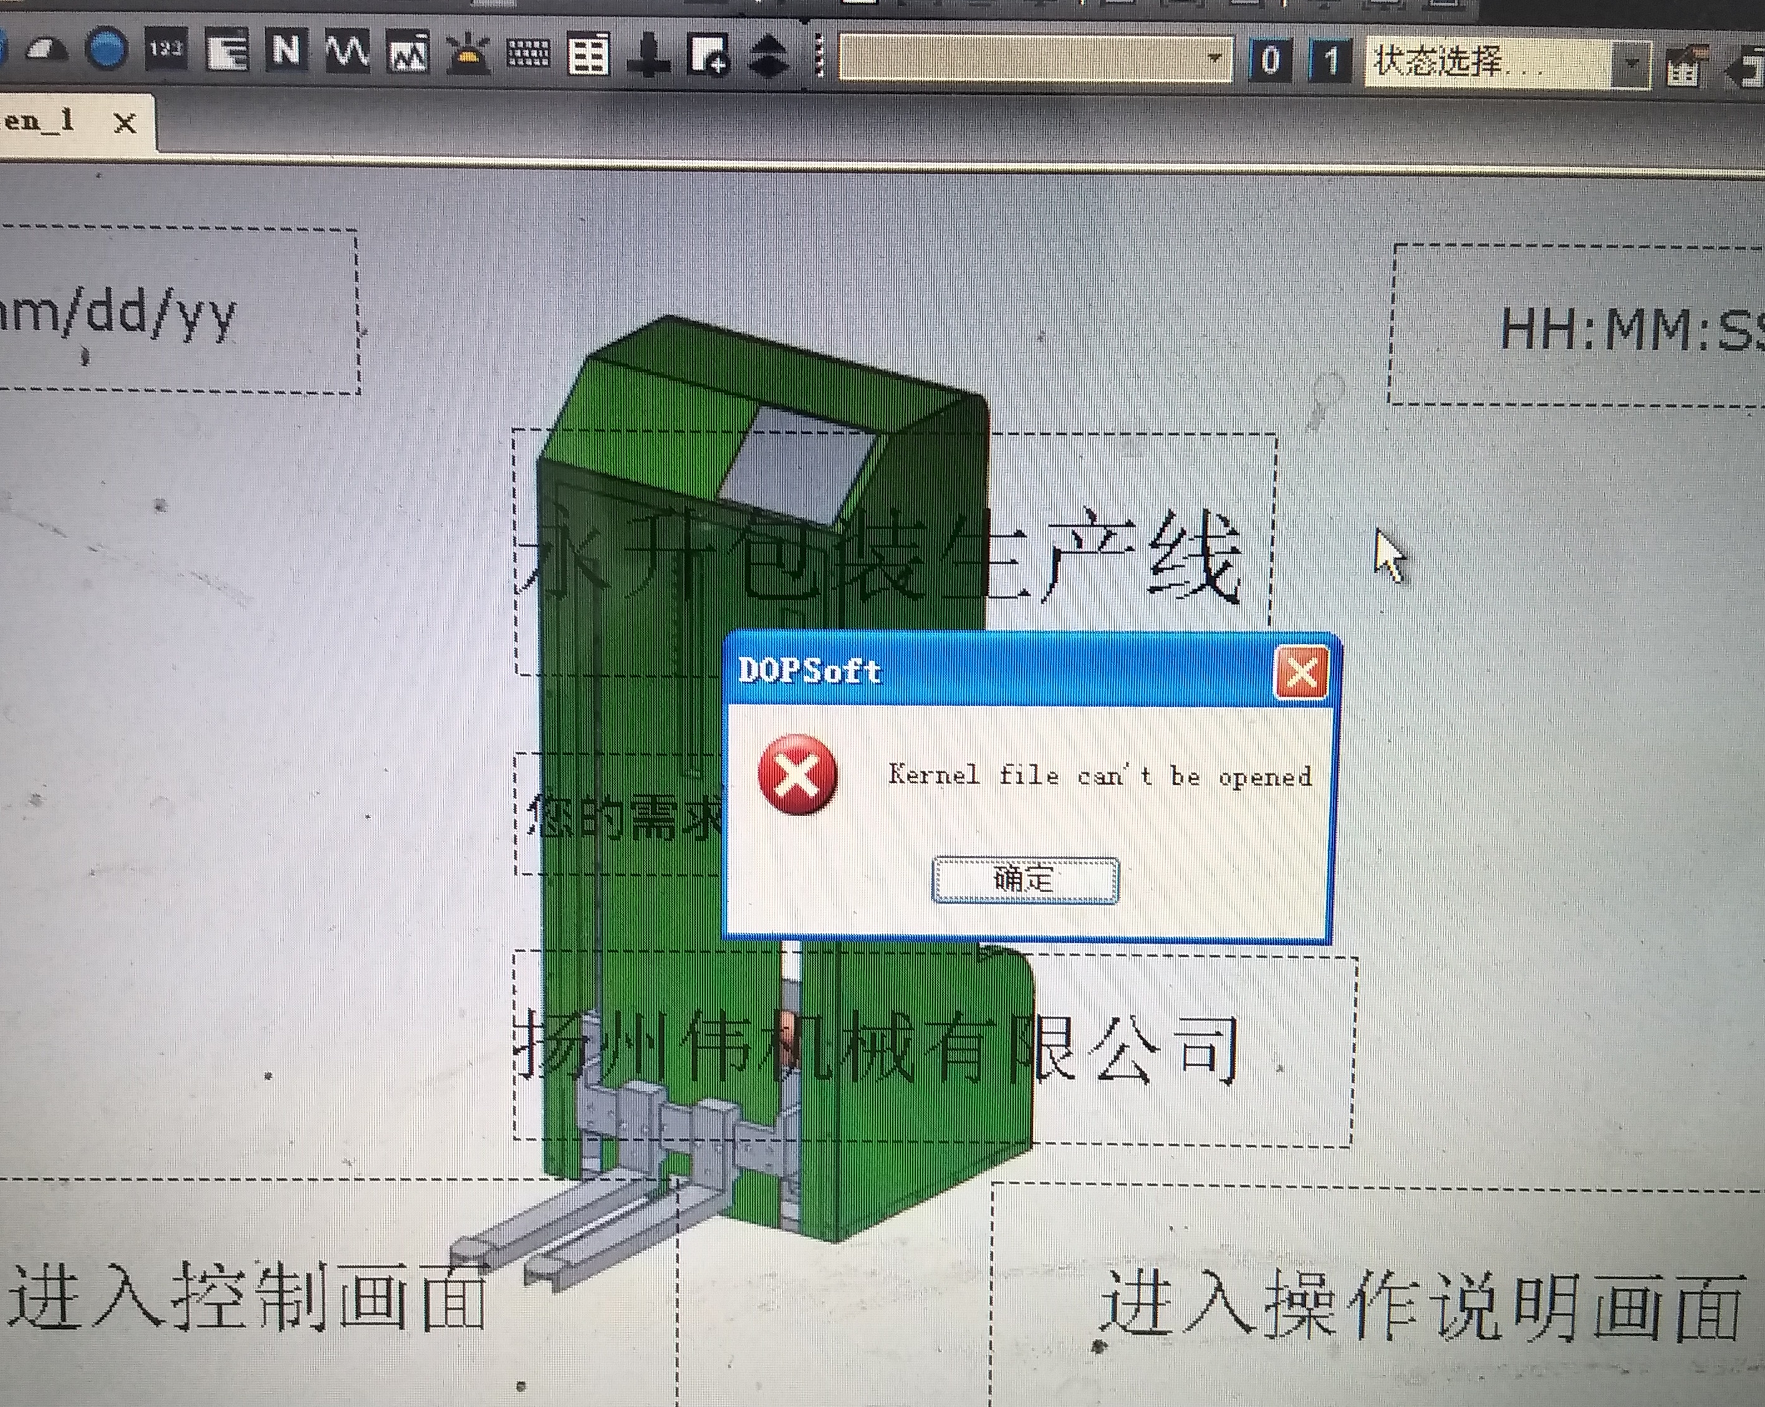Select the alarm beacon element icon
This screenshot has height=1407, width=1765.
click(x=468, y=54)
